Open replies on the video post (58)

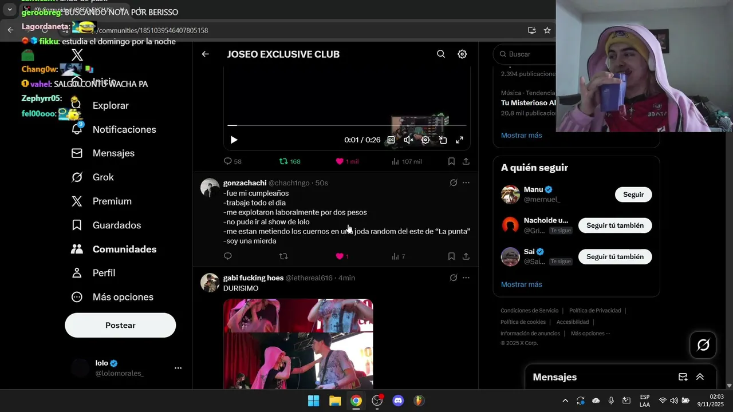pyautogui.click(x=232, y=161)
